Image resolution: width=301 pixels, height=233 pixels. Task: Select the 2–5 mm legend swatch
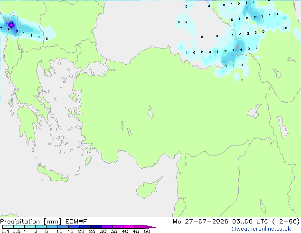pyautogui.click(x=41, y=227)
